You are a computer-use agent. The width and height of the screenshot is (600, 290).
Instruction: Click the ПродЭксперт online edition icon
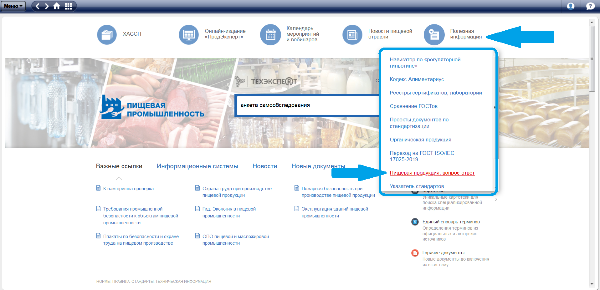(189, 34)
